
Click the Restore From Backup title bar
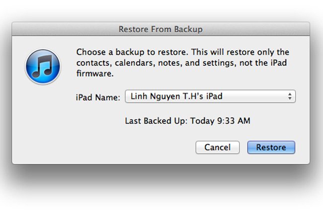coord(161,29)
